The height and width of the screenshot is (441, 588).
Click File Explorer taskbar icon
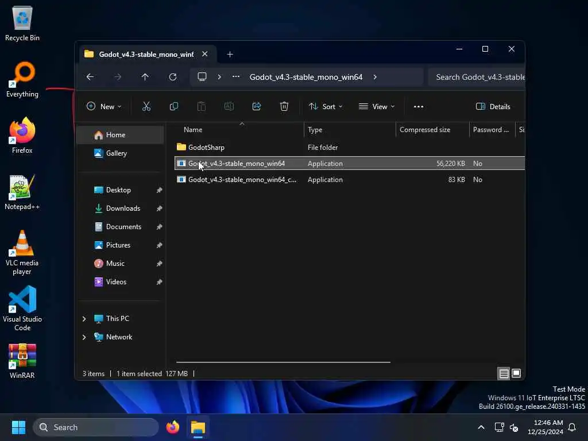pos(198,427)
